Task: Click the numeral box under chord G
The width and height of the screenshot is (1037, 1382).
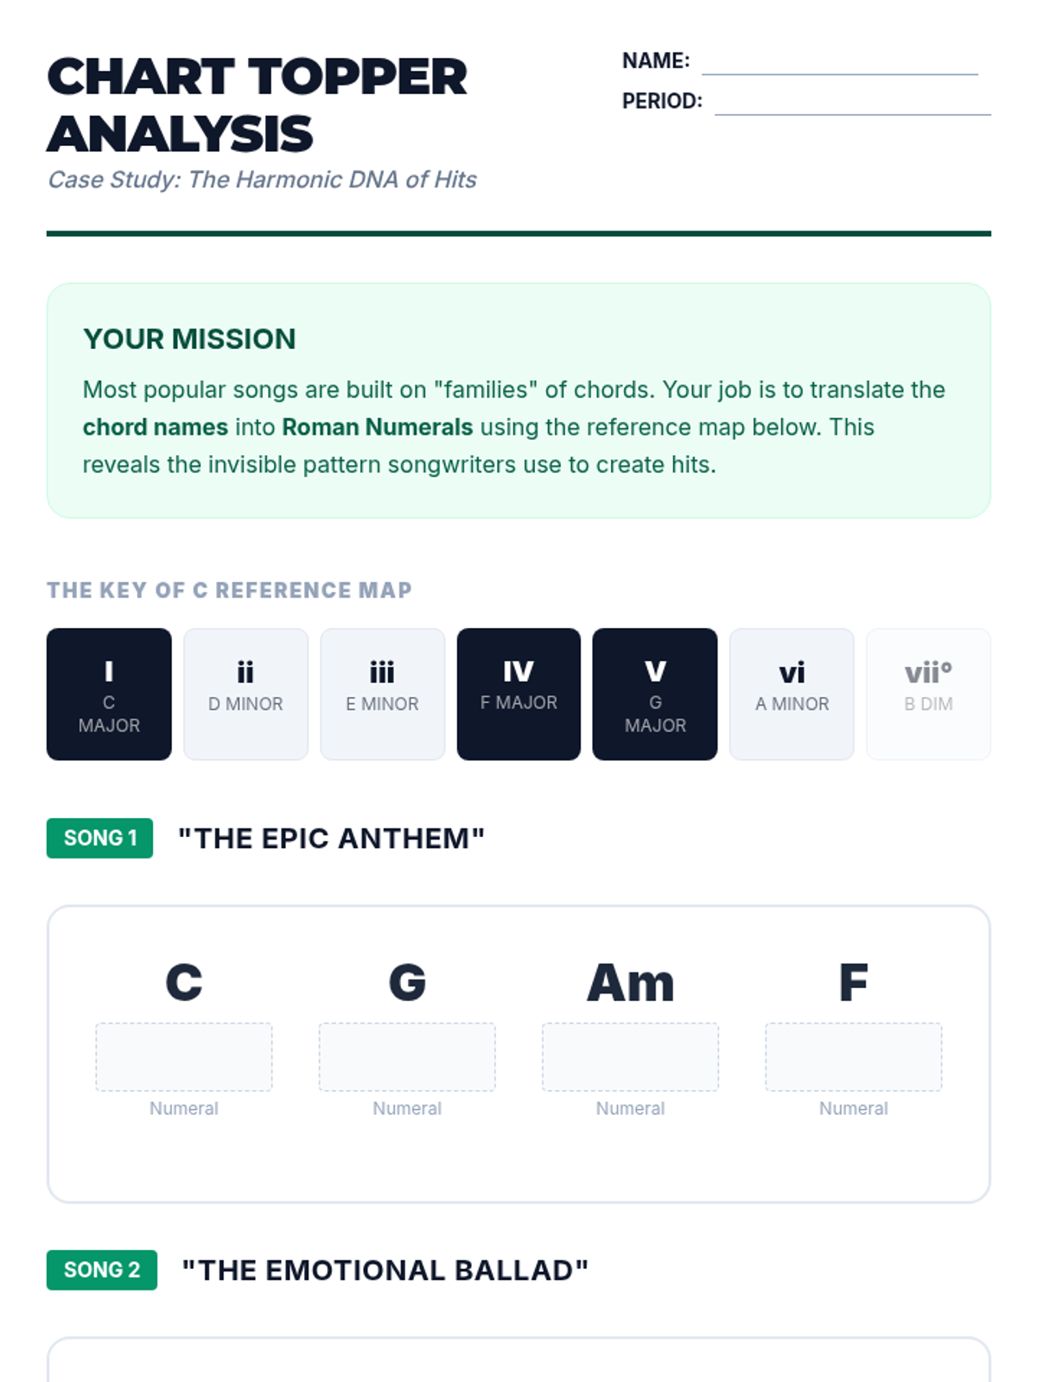Action: coord(407,1057)
